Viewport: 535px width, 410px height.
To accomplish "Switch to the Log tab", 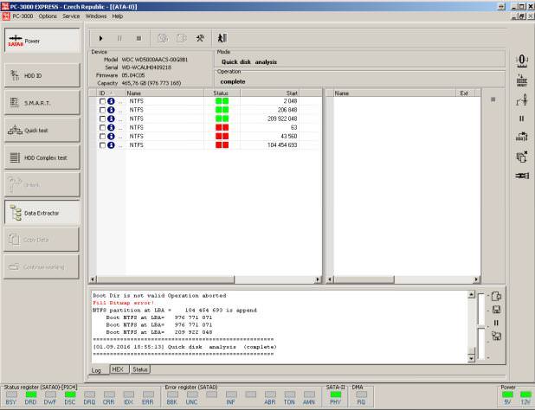I will pos(99,370).
